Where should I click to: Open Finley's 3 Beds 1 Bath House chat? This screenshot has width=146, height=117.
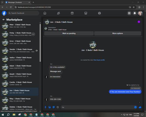coord(20,34)
